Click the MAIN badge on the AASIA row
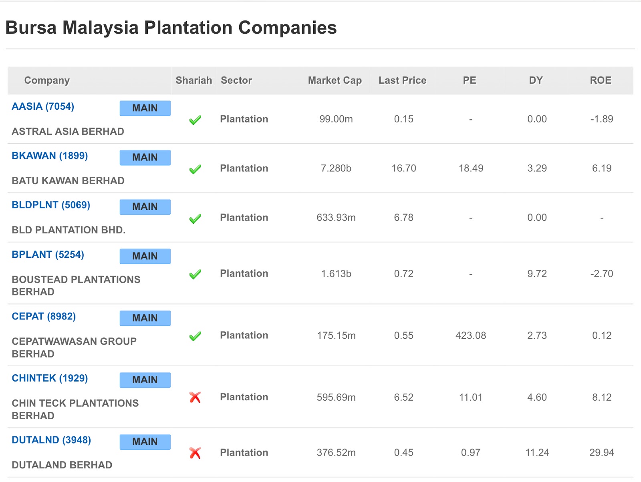Image resolution: width=641 pixels, height=482 pixels. pyautogui.click(x=145, y=108)
